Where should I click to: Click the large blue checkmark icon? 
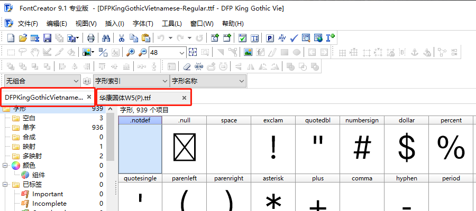294,38
